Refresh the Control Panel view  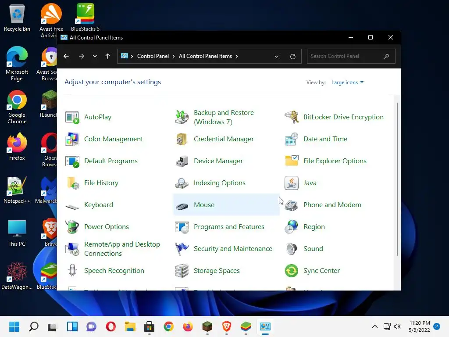tap(292, 57)
